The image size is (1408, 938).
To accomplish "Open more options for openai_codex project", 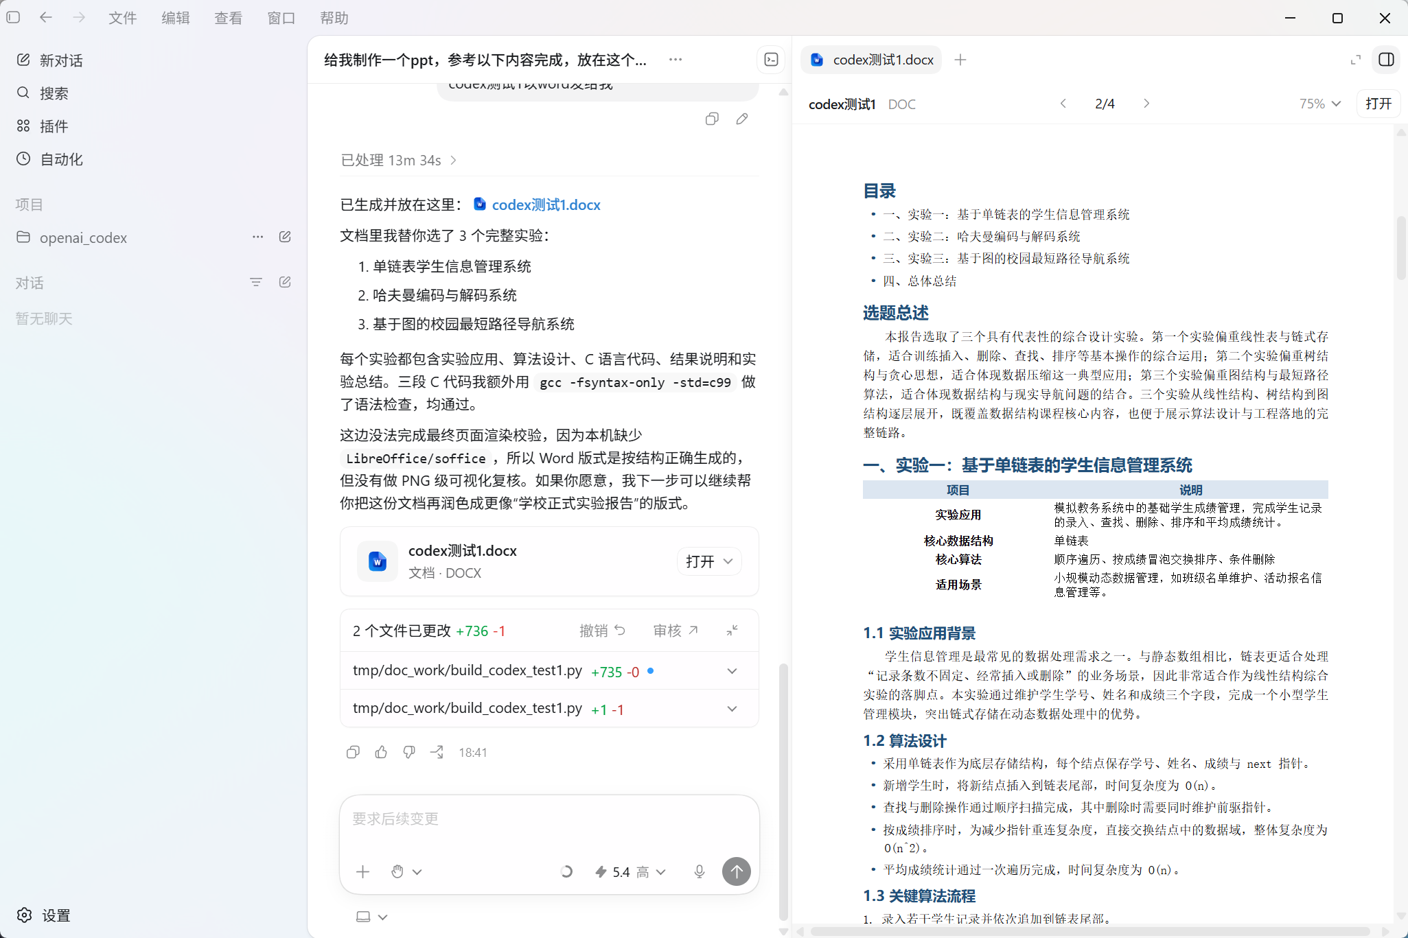I will [x=257, y=237].
